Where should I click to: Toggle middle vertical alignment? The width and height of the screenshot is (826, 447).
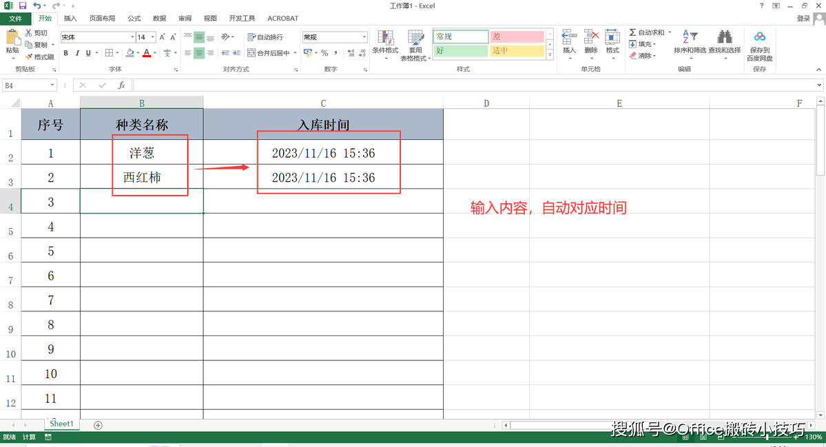pyautogui.click(x=199, y=37)
